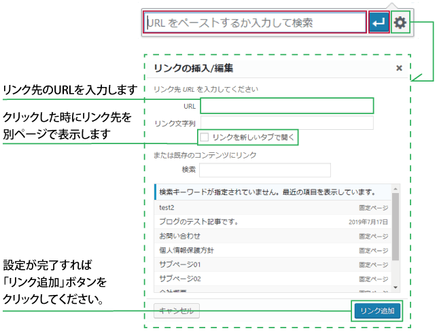Click the キャンセル button
This screenshot has height=331, width=439.
point(176,311)
